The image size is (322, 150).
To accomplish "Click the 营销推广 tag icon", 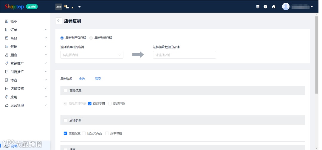I will (x=7, y=63).
